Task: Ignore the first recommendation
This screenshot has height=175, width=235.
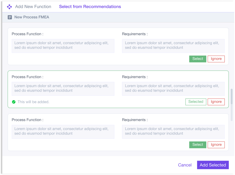Action: [x=216, y=59]
